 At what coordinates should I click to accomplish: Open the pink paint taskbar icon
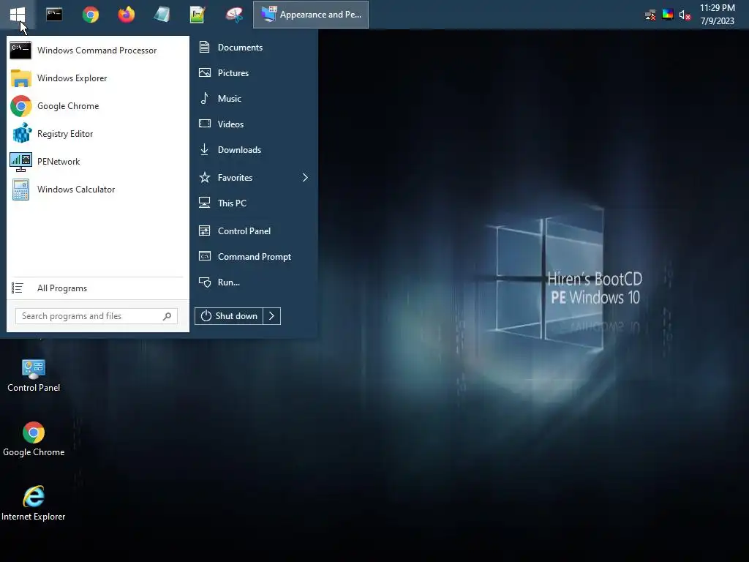tap(234, 15)
